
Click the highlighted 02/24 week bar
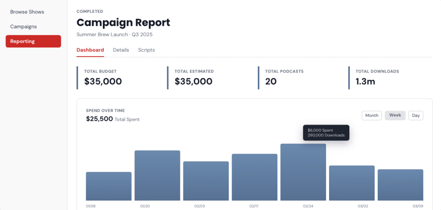(303, 172)
